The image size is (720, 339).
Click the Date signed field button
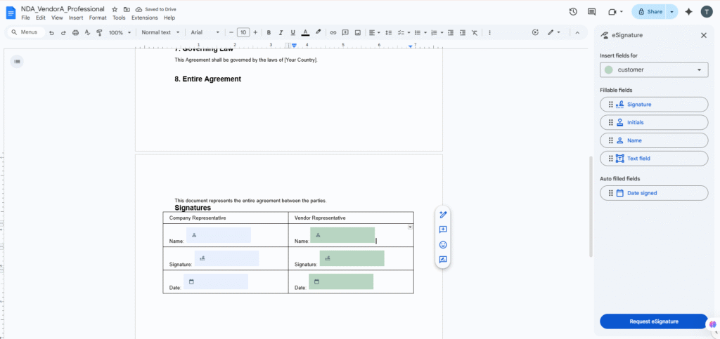click(653, 193)
